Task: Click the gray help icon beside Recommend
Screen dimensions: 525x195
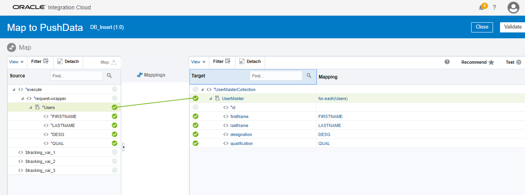Action: point(447,62)
